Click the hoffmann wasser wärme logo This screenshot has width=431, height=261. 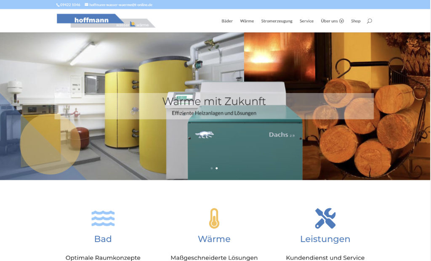(106, 21)
